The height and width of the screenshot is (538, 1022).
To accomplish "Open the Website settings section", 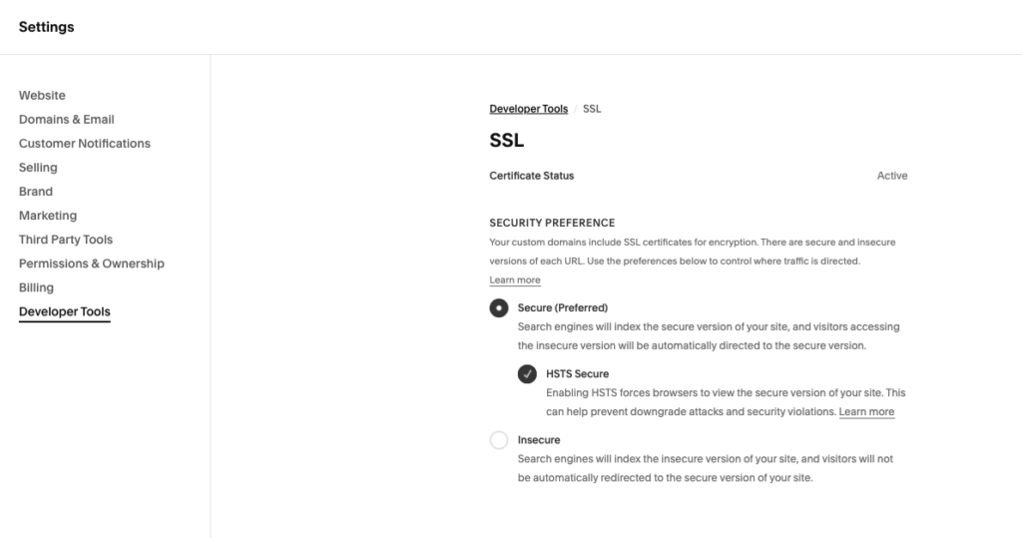I will click(42, 95).
